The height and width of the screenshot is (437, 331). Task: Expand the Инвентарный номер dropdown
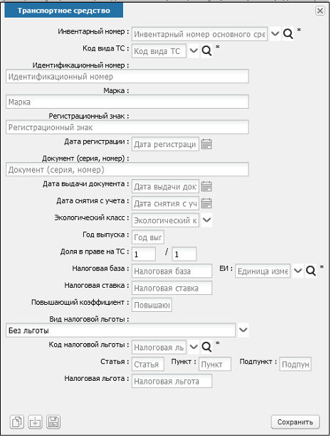coord(275,34)
